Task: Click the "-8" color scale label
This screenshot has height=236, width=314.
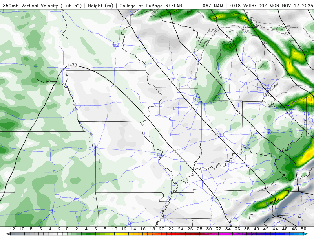Action: (x=29, y=229)
